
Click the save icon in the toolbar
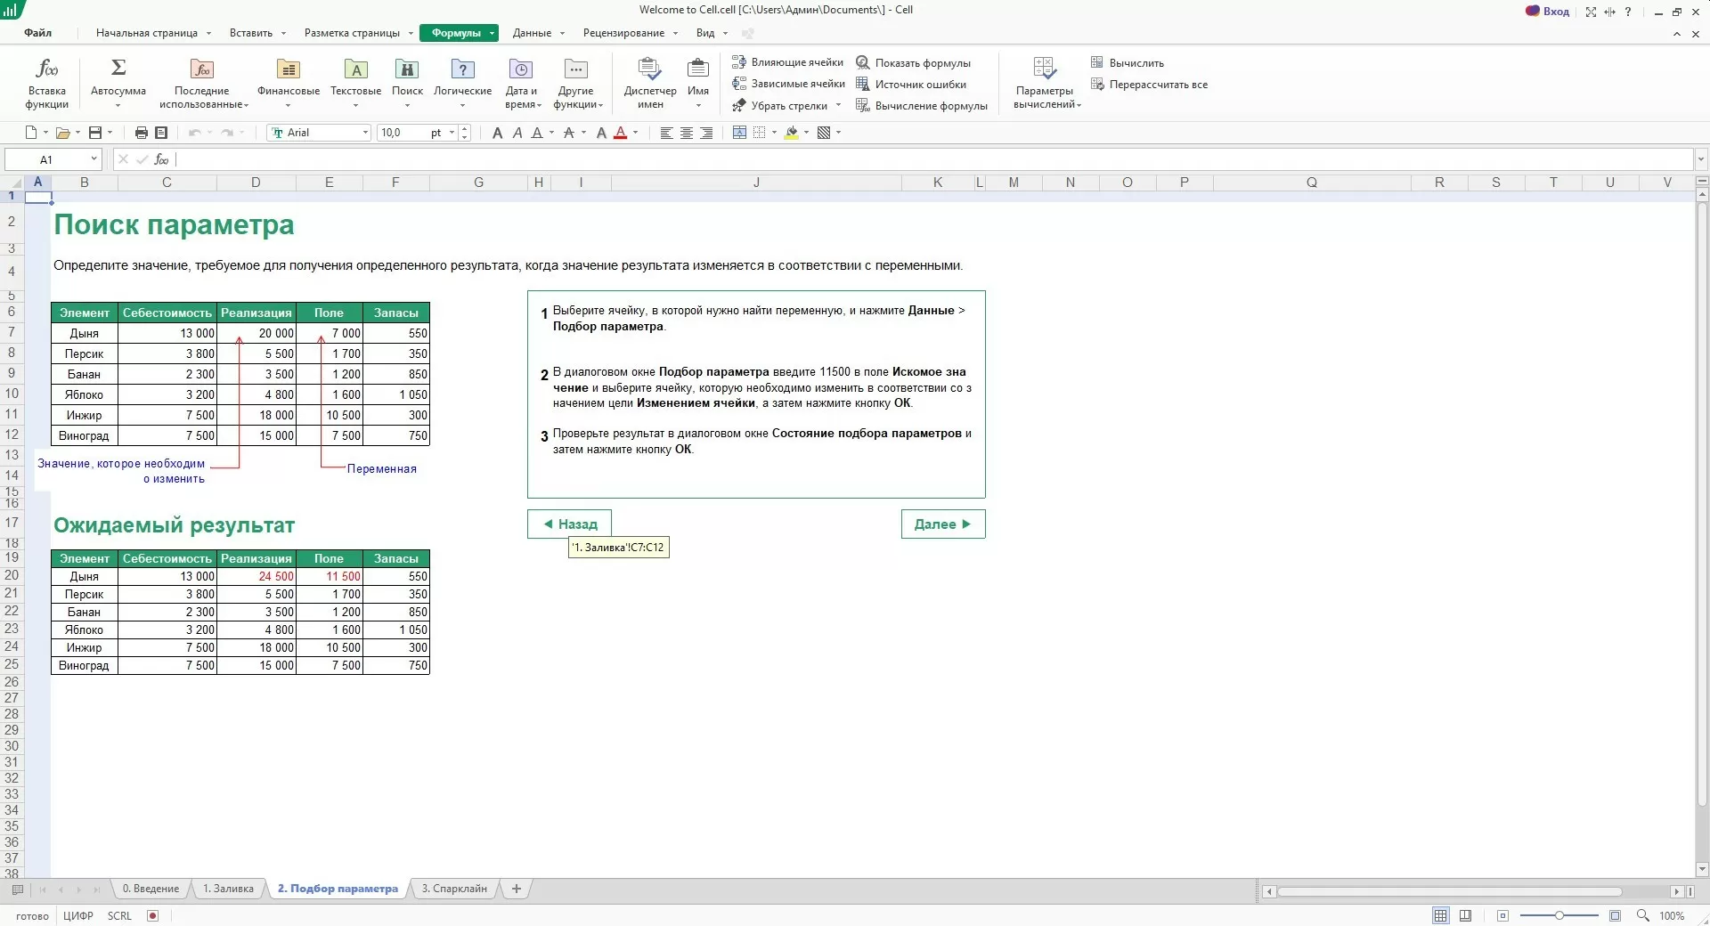(95, 133)
